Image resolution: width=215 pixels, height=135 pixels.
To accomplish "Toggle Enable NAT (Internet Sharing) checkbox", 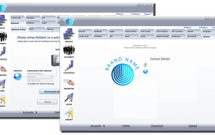I will point(29,84).
